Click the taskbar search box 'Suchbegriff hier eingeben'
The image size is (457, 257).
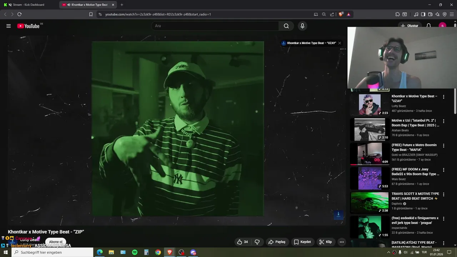pos(52,252)
